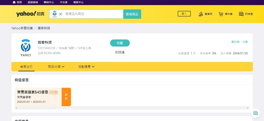The height and width of the screenshot is (121, 264).
Task: Click the YANCI store logo image
Action: pos(26,48)
